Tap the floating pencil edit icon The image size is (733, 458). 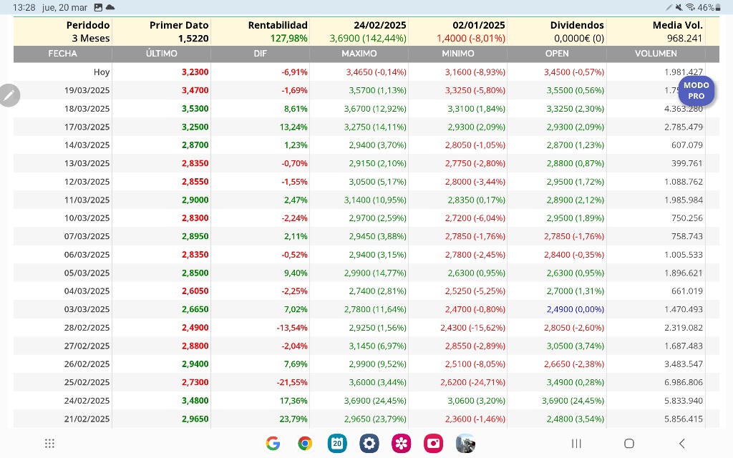9,95
